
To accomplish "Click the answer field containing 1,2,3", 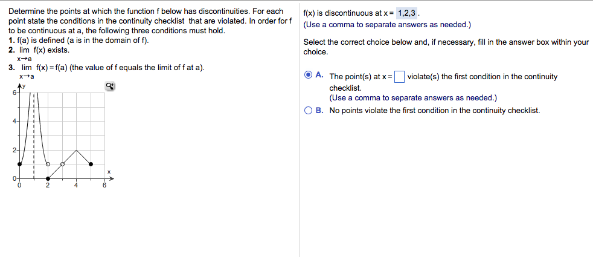I will point(407,14).
